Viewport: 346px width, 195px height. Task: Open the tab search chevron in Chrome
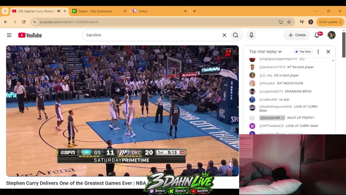5,11
